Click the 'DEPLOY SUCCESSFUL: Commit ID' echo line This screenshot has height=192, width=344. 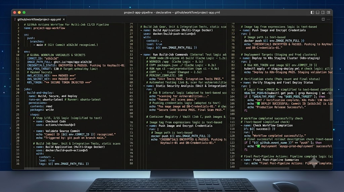[x=290, y=103]
